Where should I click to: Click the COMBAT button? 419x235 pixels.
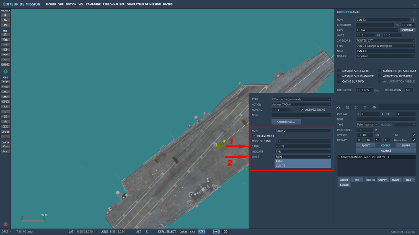pos(408,30)
